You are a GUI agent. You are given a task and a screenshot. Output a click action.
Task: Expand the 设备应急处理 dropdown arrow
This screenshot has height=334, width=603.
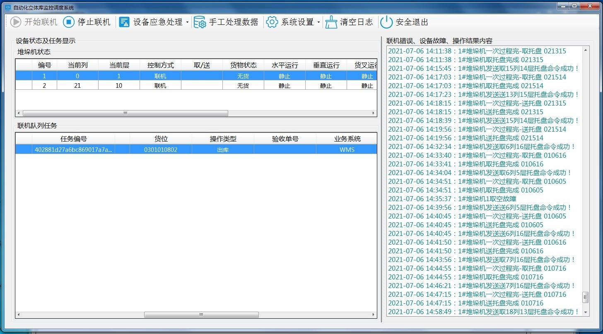pos(187,22)
